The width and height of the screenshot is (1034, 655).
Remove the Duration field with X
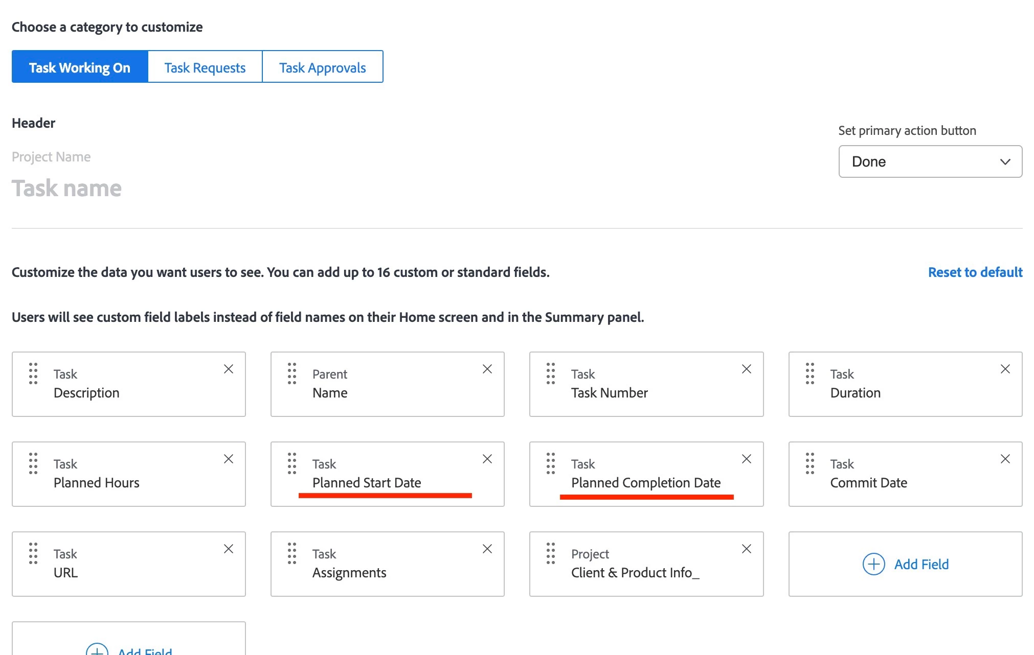1005,369
